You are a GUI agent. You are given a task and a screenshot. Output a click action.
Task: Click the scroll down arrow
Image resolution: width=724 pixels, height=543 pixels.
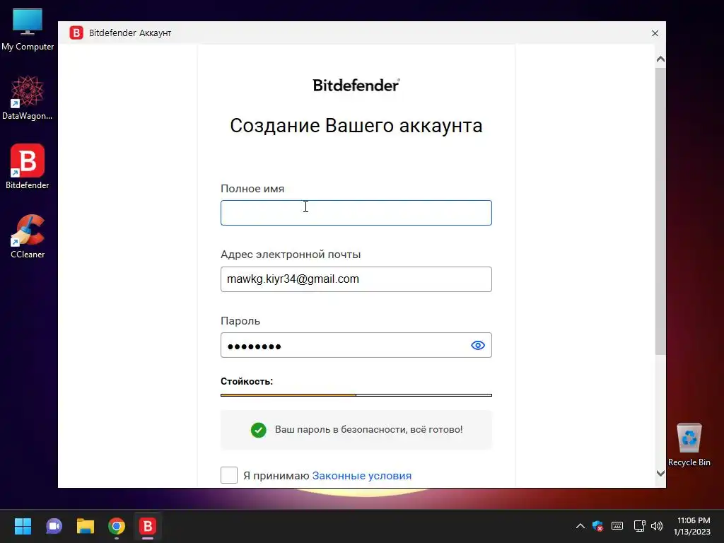coord(660,473)
